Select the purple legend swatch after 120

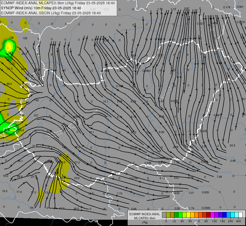217,215
